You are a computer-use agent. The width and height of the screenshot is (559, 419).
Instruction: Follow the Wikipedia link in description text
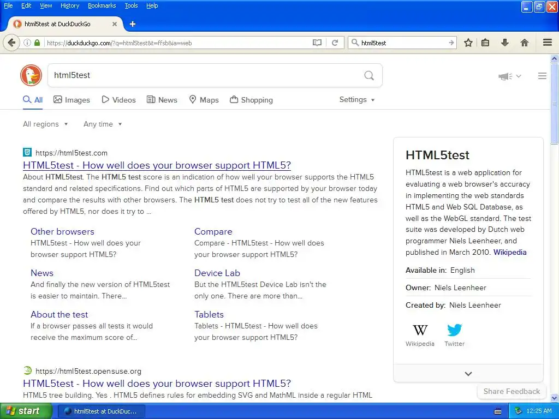tap(510, 252)
